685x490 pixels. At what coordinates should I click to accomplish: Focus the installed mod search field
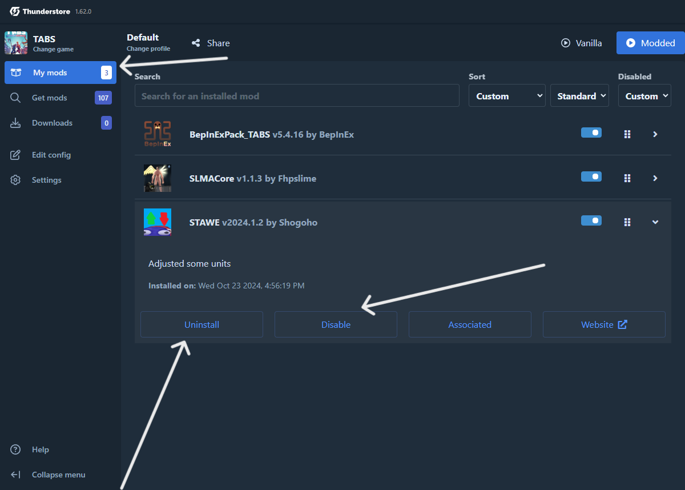click(x=297, y=95)
